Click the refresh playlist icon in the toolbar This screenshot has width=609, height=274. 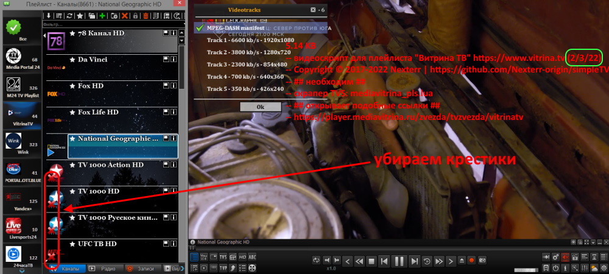coord(69,15)
